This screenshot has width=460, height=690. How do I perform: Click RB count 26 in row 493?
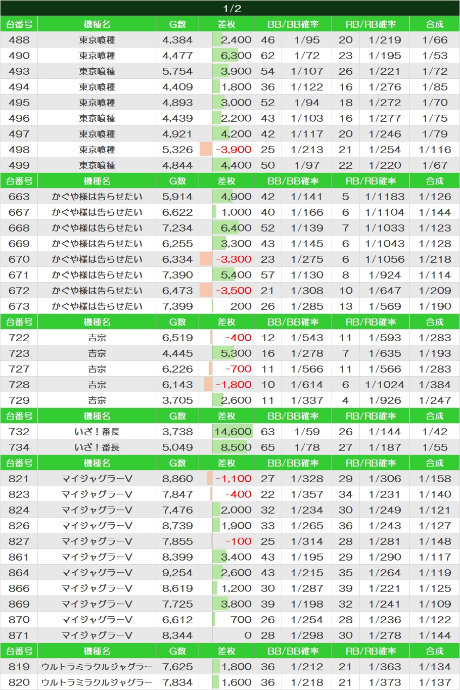346,71
